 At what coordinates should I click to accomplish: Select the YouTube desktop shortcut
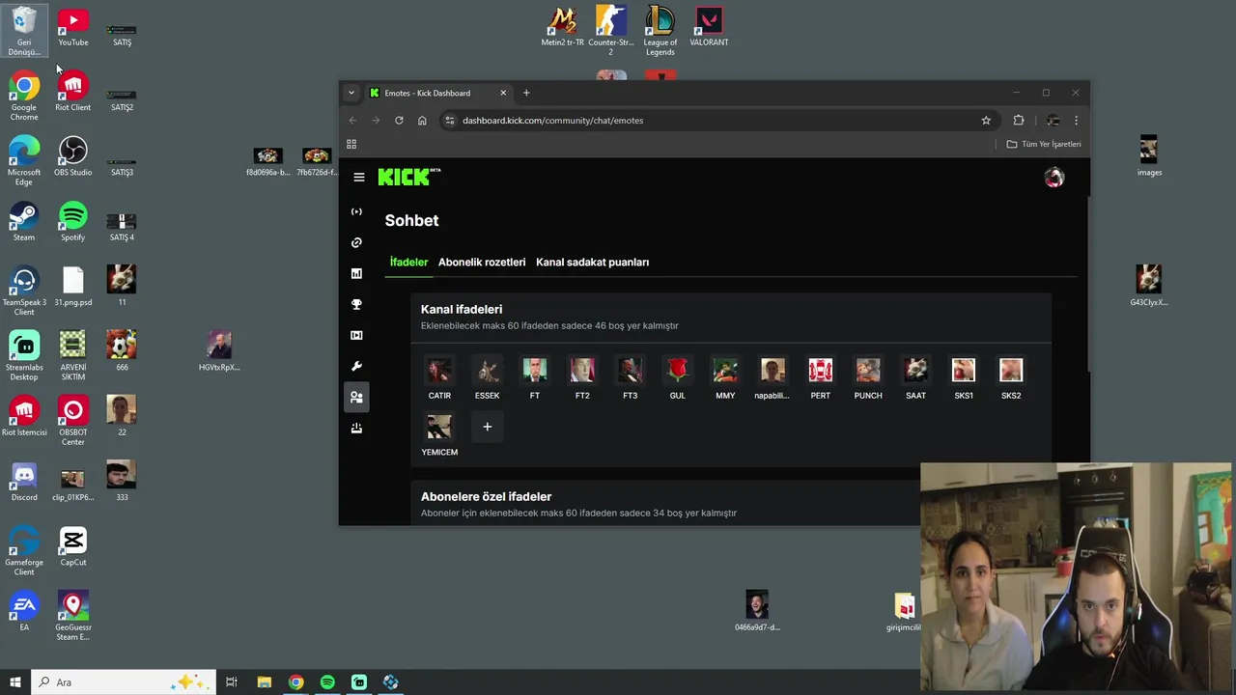(72, 27)
